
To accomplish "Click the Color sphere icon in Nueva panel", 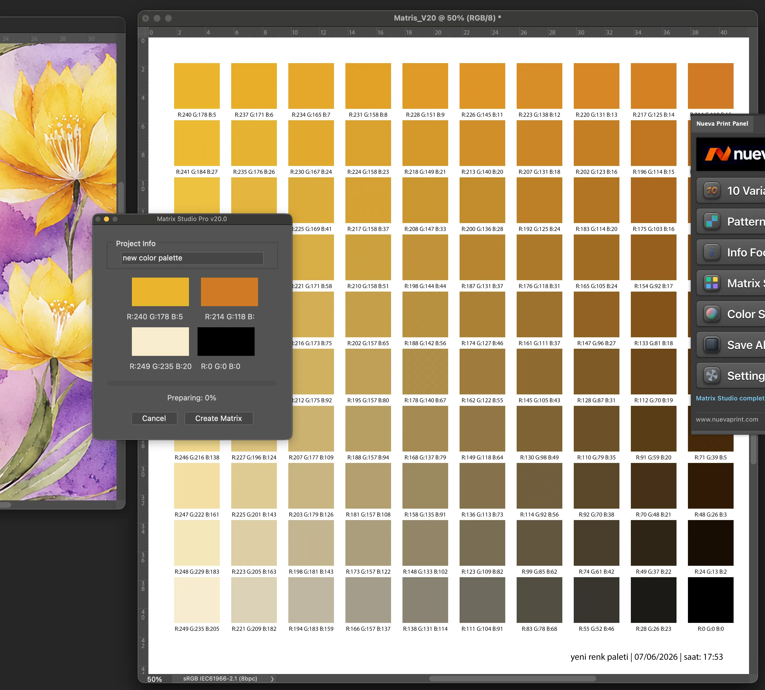I will [x=712, y=314].
